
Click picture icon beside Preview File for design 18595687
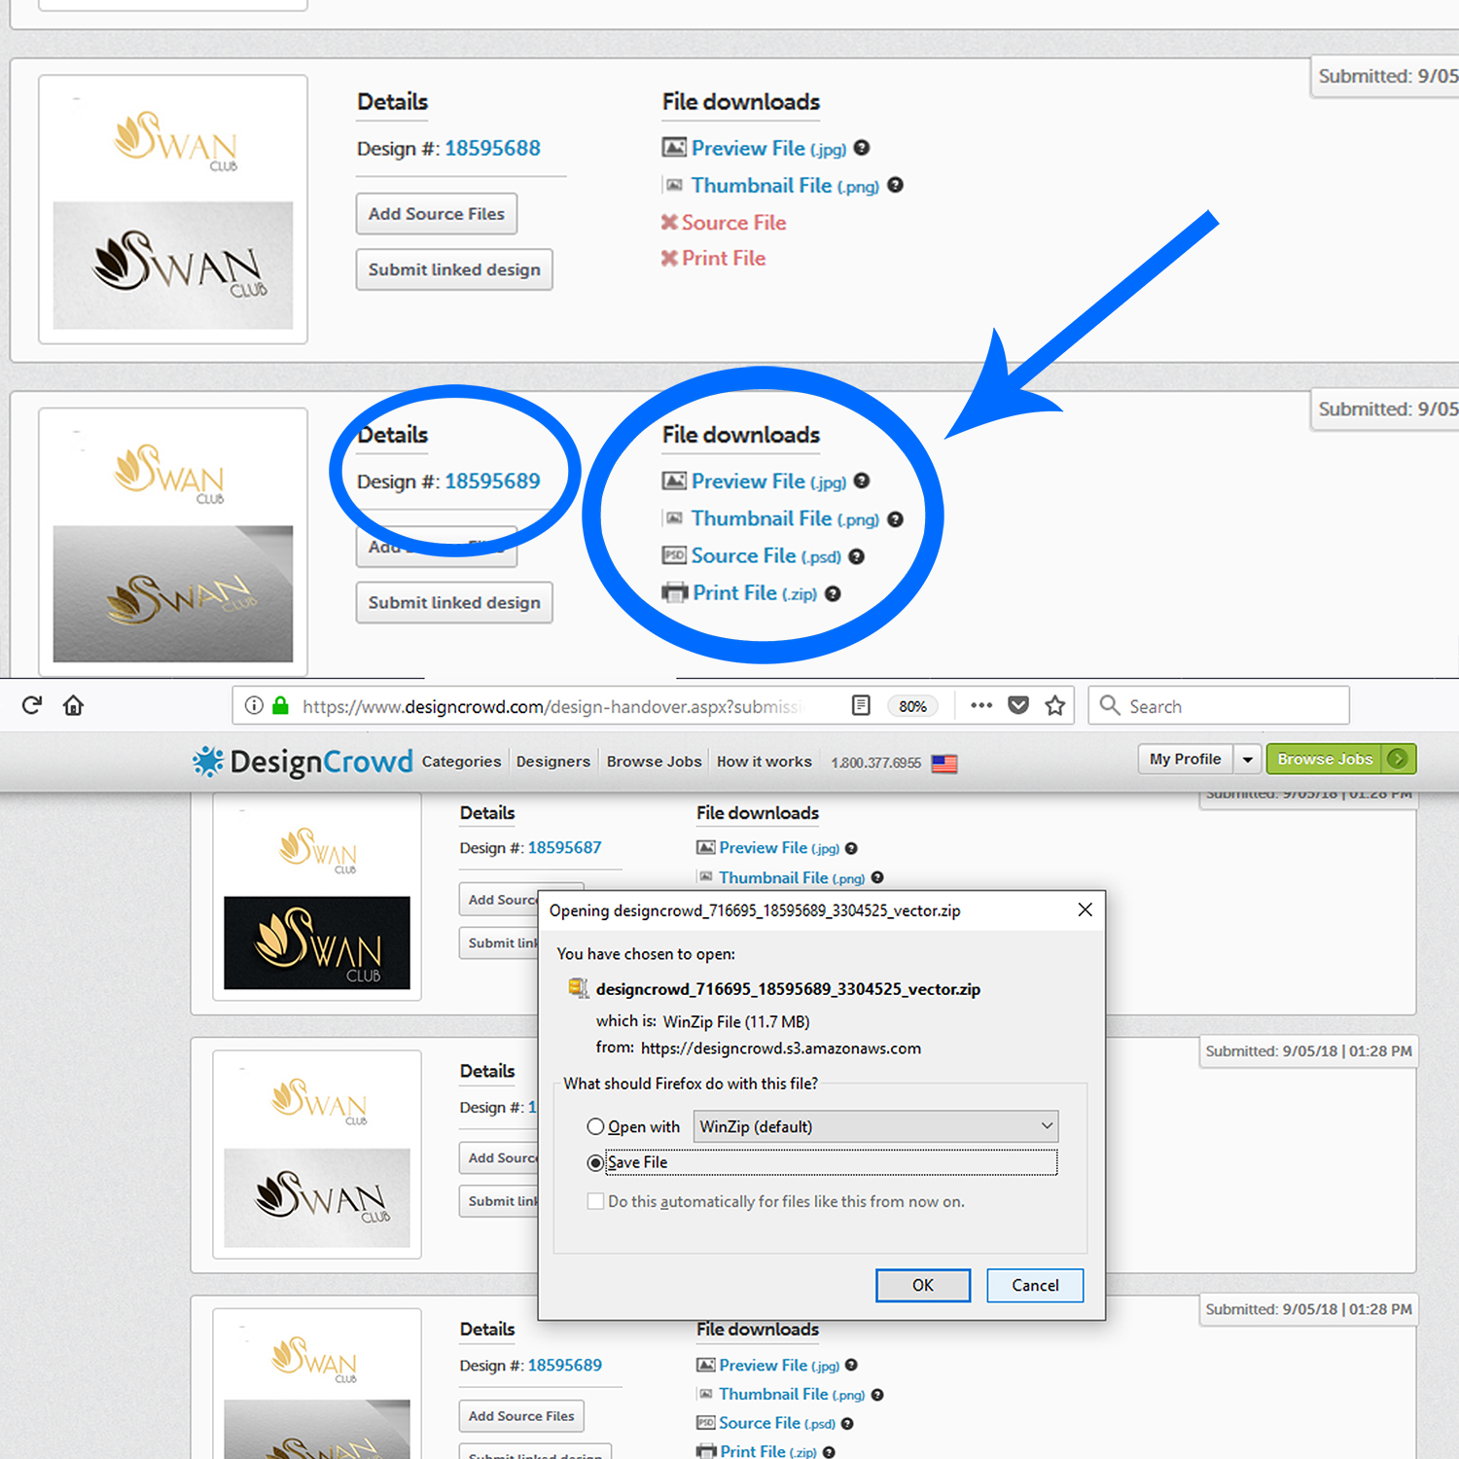point(706,848)
